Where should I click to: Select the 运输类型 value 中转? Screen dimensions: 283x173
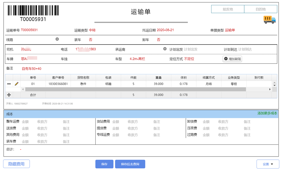tap(92, 30)
